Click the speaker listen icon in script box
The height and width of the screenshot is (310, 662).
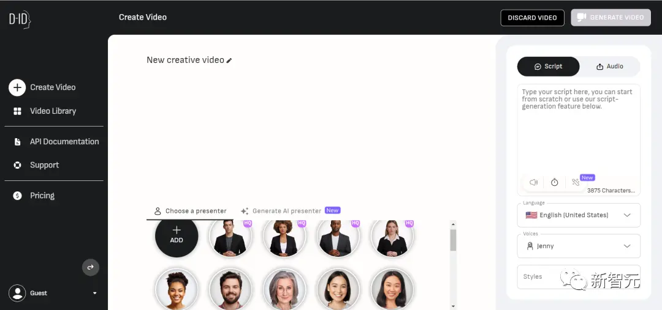tap(534, 182)
